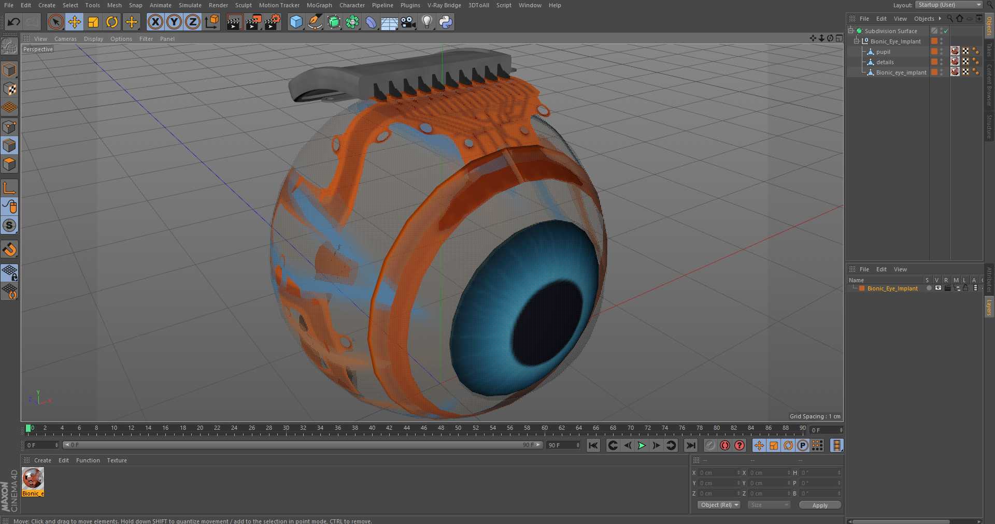Open the Size dropdown
This screenshot has height=524, width=995.
[x=769, y=505]
